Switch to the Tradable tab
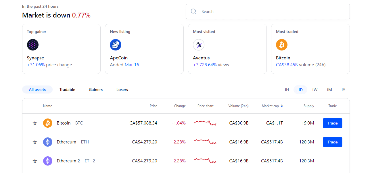 tap(67, 90)
